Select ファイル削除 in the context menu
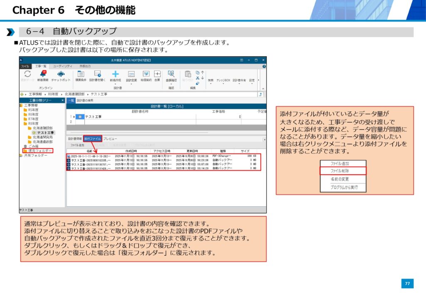The height and width of the screenshot is (301, 426). click(342, 171)
